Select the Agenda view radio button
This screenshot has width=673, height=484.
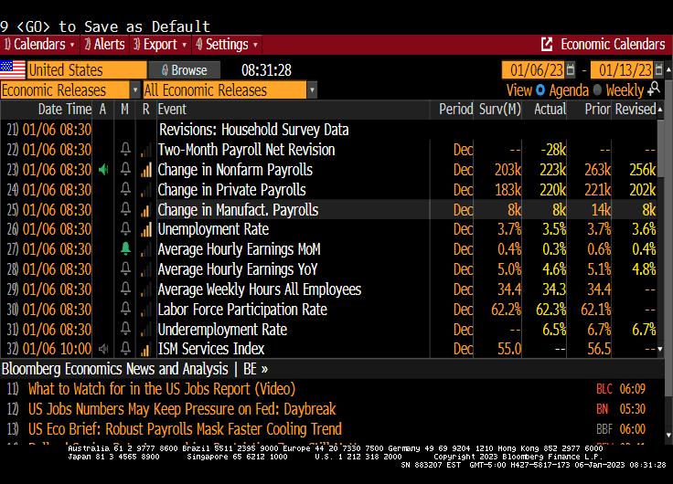pos(541,90)
